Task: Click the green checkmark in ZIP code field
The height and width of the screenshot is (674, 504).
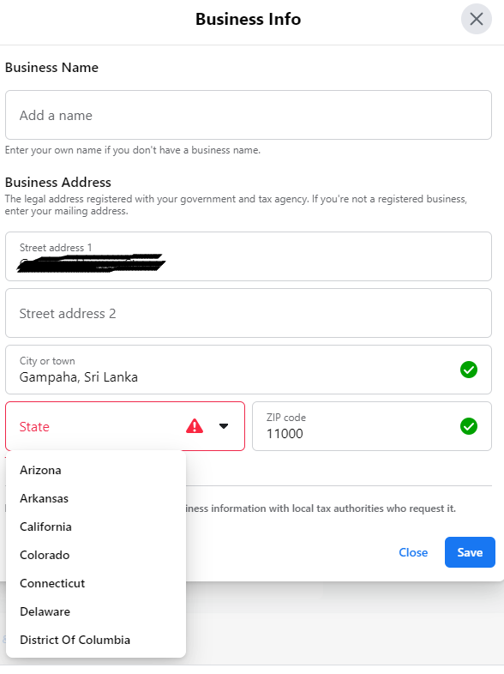Action: [468, 426]
